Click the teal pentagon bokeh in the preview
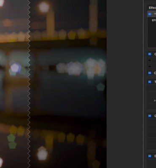Viewport: 156px width, 168px height. pos(101,87)
